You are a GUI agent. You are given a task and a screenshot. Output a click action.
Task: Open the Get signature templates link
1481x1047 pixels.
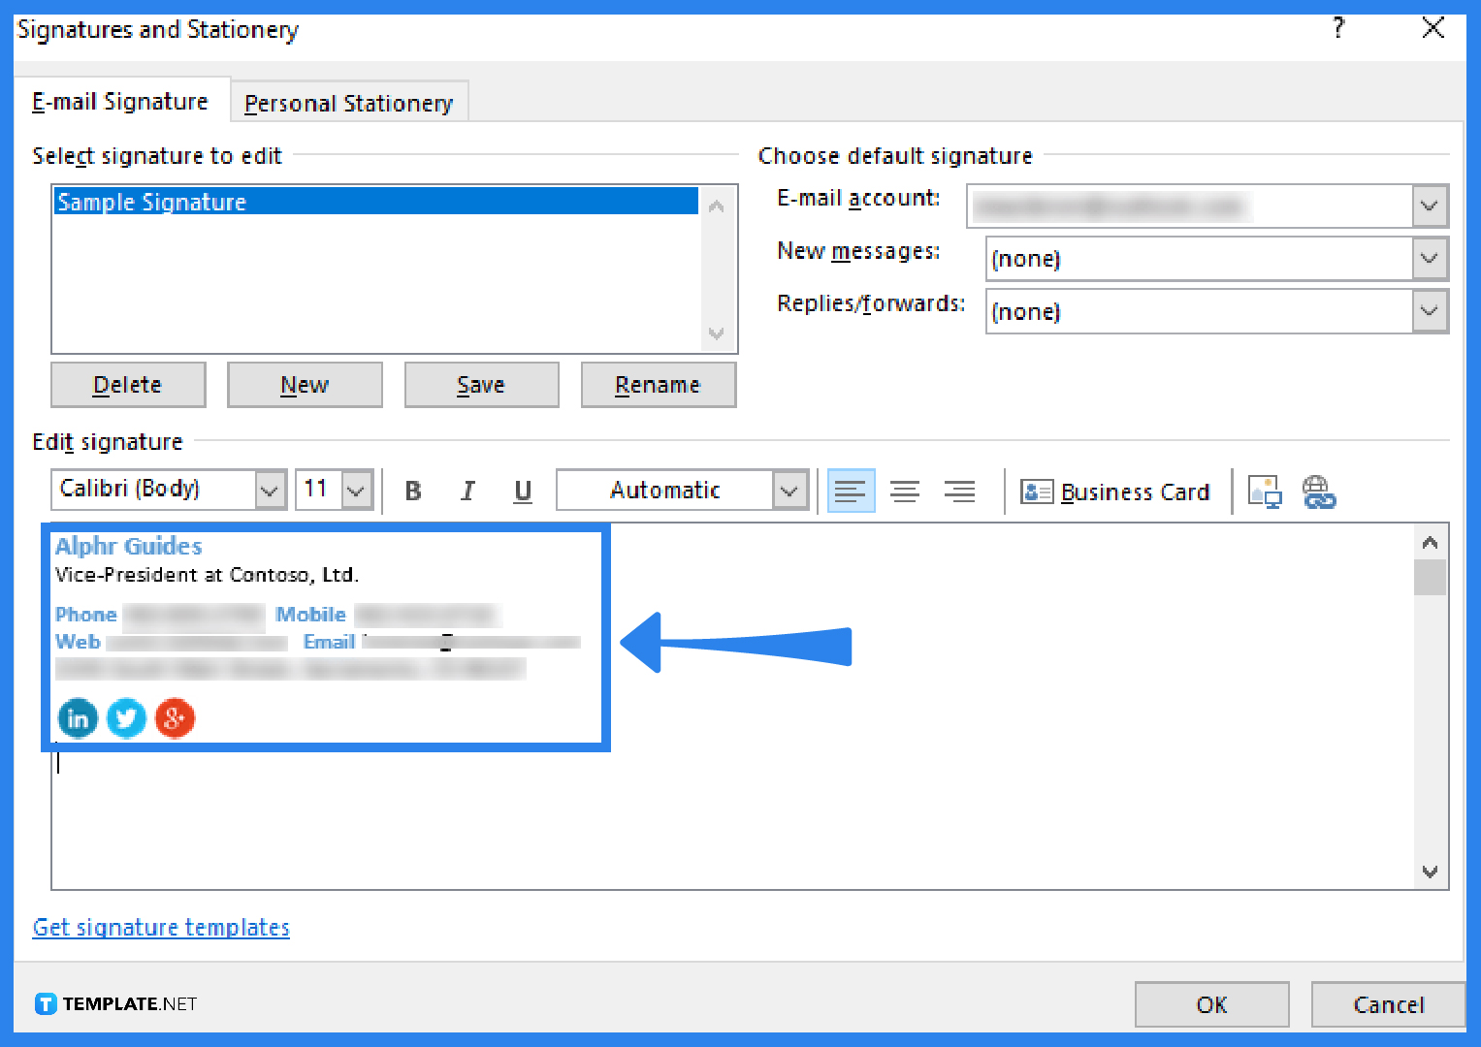point(160,927)
